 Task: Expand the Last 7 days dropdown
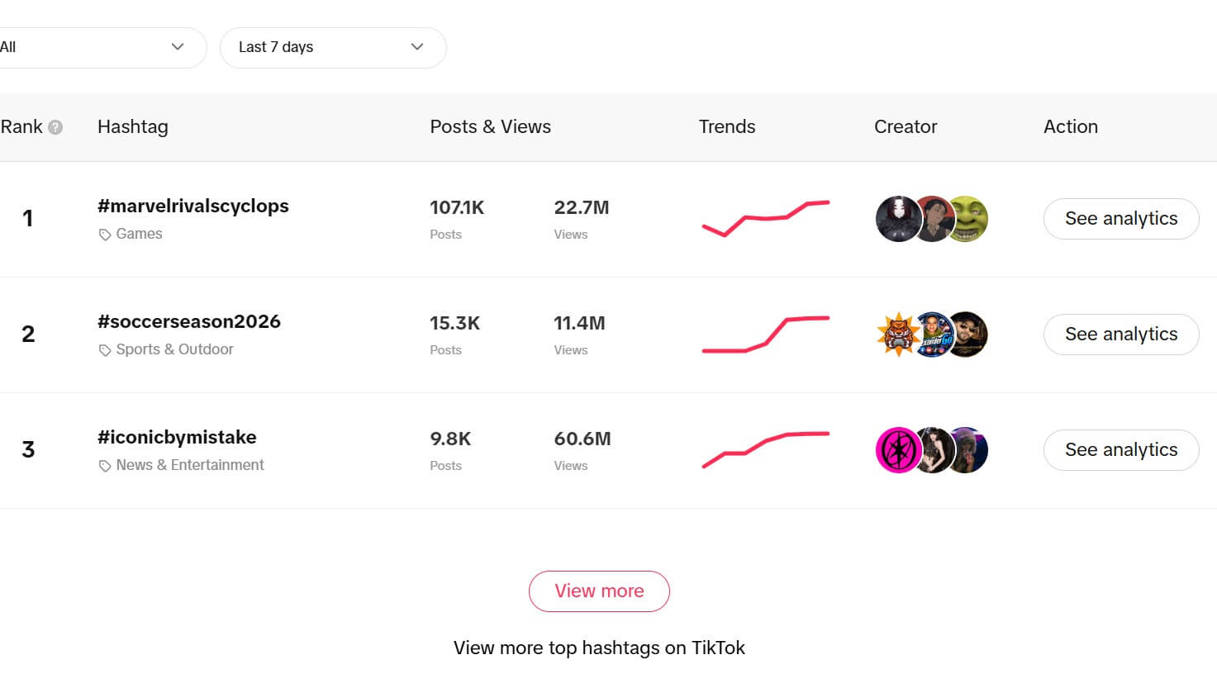click(x=333, y=48)
